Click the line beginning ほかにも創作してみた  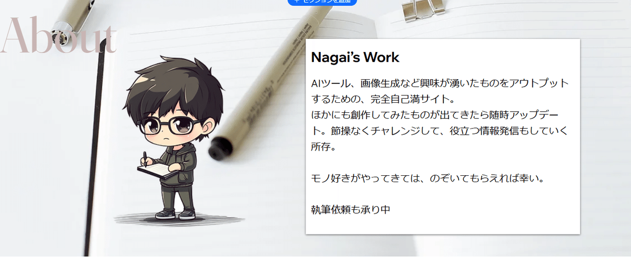point(438,115)
